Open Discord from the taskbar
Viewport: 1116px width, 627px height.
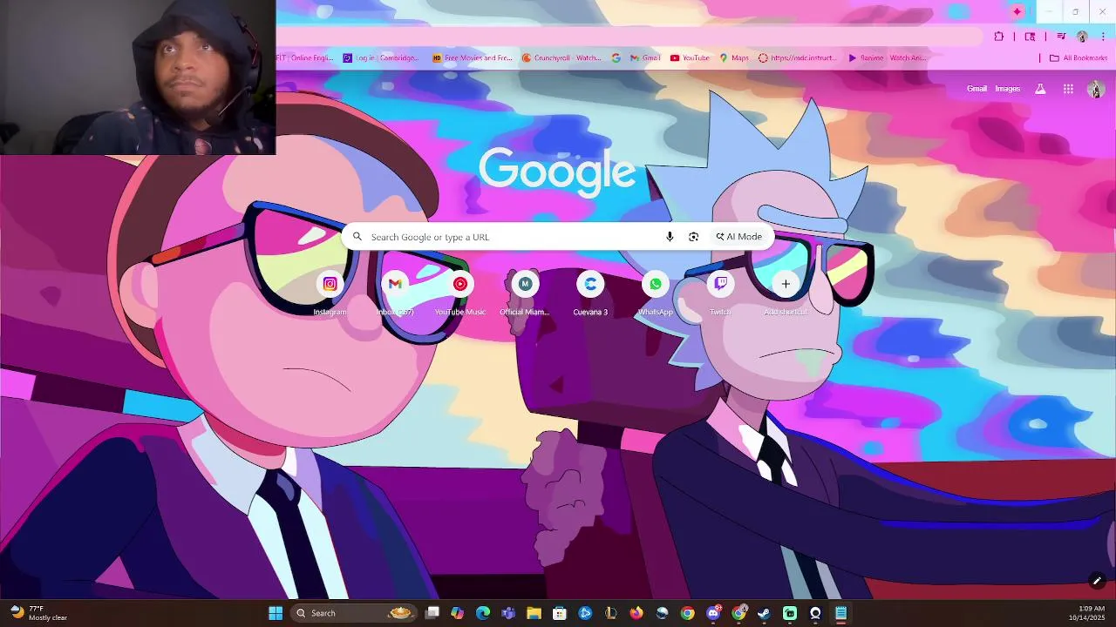713,613
